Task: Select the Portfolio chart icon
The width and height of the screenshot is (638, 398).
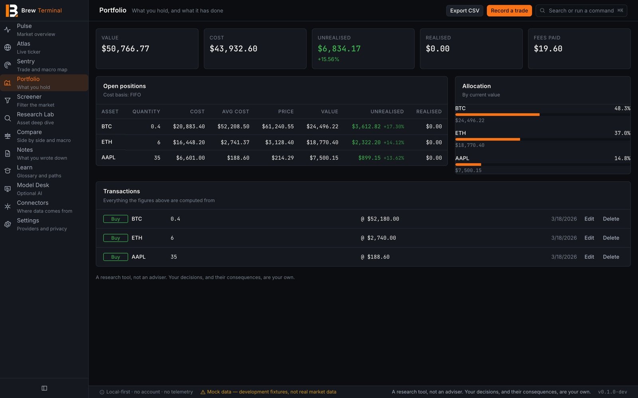Action: pyautogui.click(x=8, y=83)
